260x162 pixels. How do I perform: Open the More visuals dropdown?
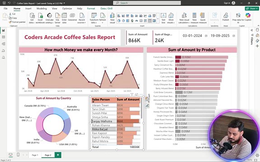click(171, 18)
